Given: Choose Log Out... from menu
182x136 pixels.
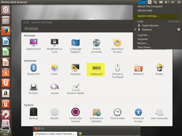Looking at the screenshot, I should [x=143, y=35].
